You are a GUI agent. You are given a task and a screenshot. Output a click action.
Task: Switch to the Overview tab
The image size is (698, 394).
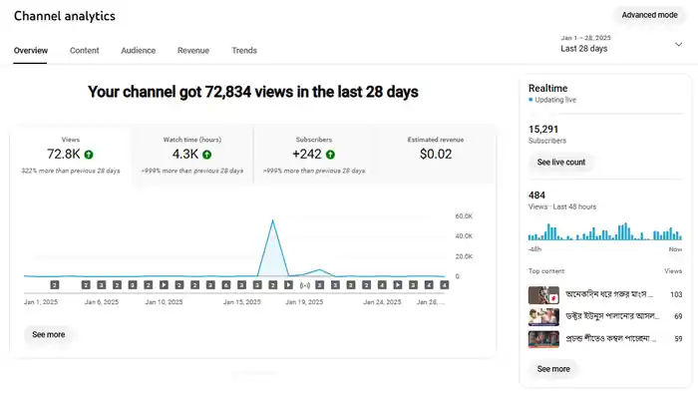click(x=31, y=50)
